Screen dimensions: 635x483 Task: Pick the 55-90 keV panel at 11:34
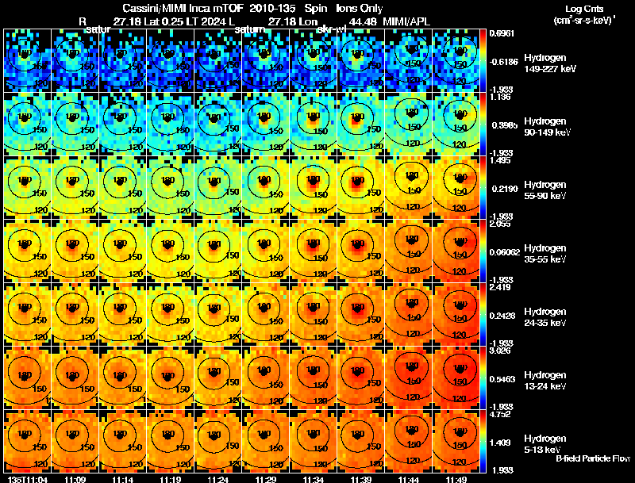tap(313, 188)
